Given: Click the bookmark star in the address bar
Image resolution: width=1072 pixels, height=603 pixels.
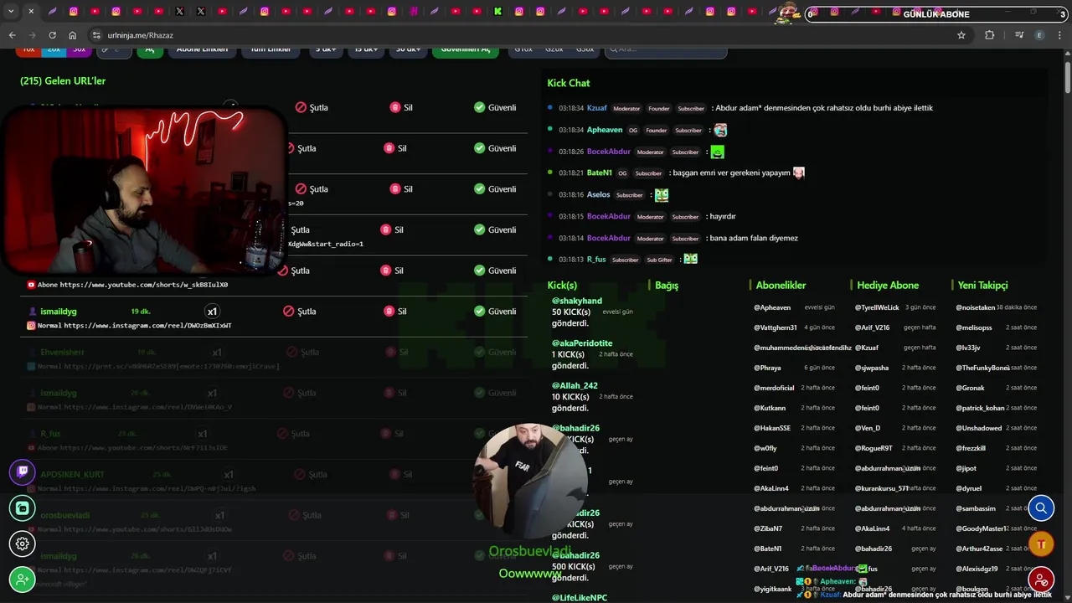Looking at the screenshot, I should 961,35.
